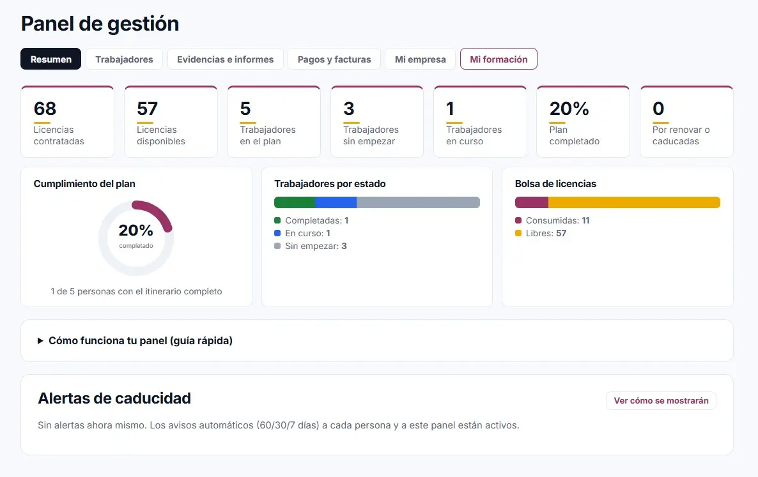
Task: Expand the guía rápida disclosure triangle
Action: (x=41, y=341)
